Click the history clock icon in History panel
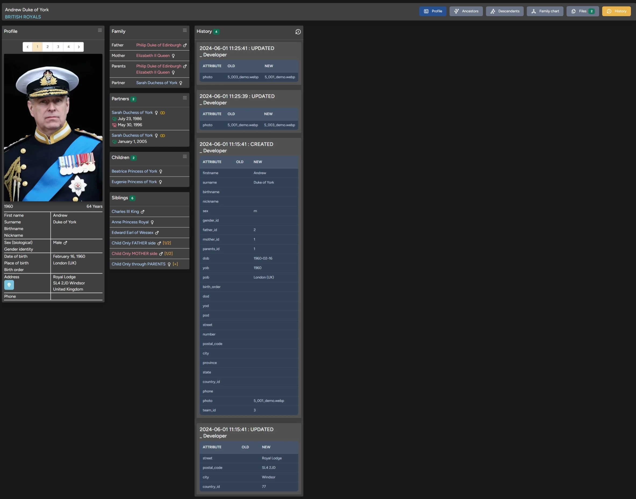 (298, 31)
